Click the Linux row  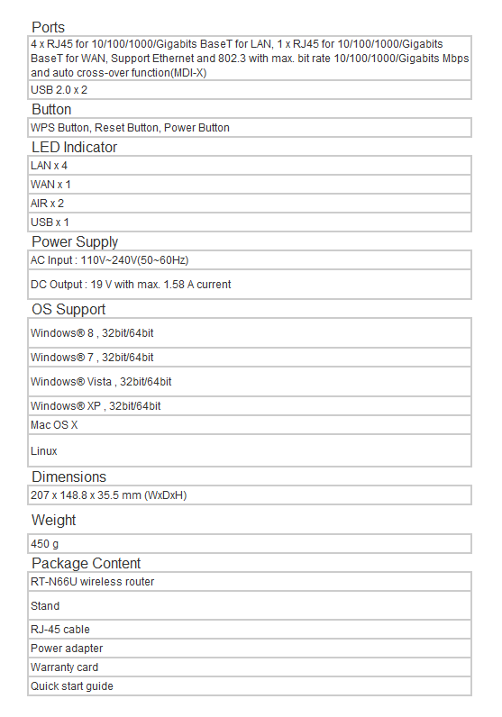[x=250, y=450]
